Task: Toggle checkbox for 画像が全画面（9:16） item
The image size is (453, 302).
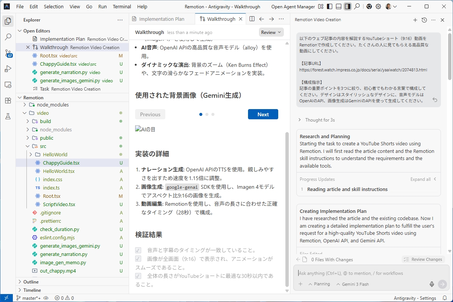Action: (x=138, y=259)
